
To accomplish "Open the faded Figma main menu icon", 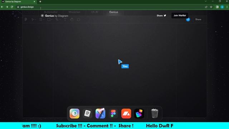I will pos(26,19).
